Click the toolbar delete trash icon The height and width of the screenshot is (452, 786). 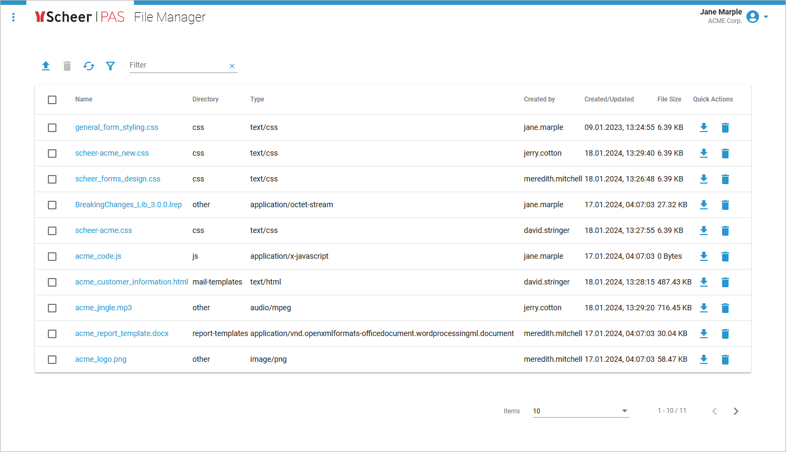coord(67,65)
